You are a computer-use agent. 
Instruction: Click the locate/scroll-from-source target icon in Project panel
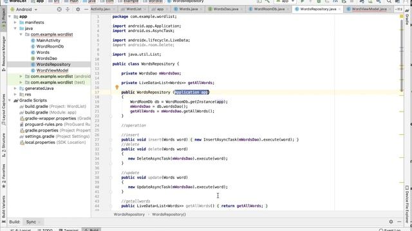(59, 10)
